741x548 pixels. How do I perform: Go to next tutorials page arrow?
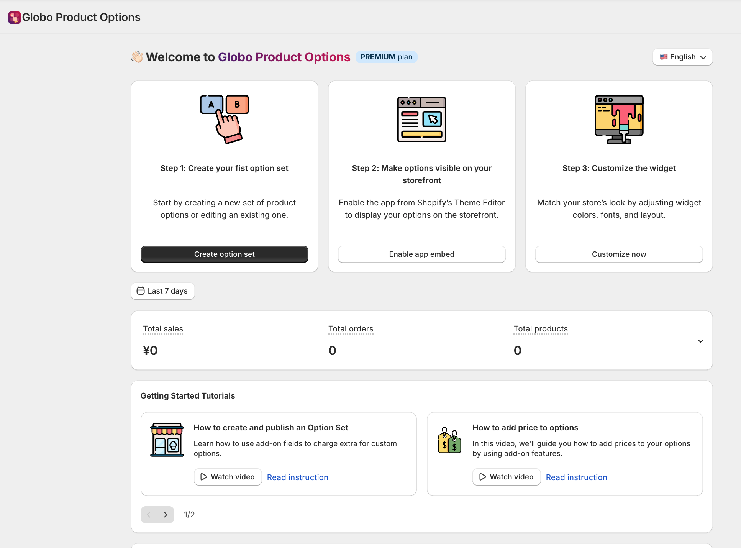pyautogui.click(x=166, y=515)
